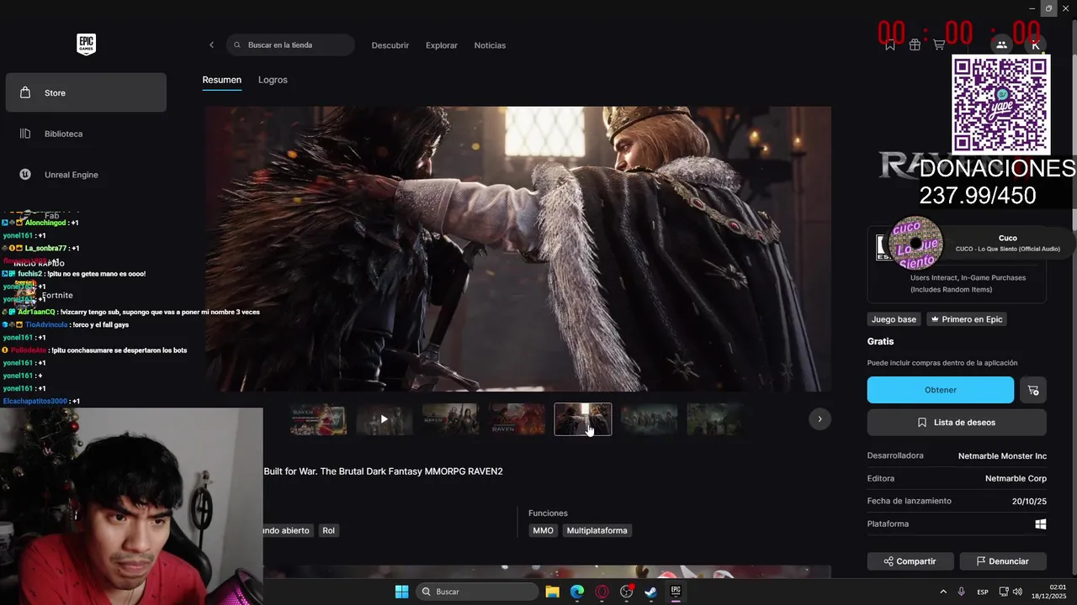The height and width of the screenshot is (605, 1077).
Task: Show hidden tray icons chevron
Action: click(942, 592)
